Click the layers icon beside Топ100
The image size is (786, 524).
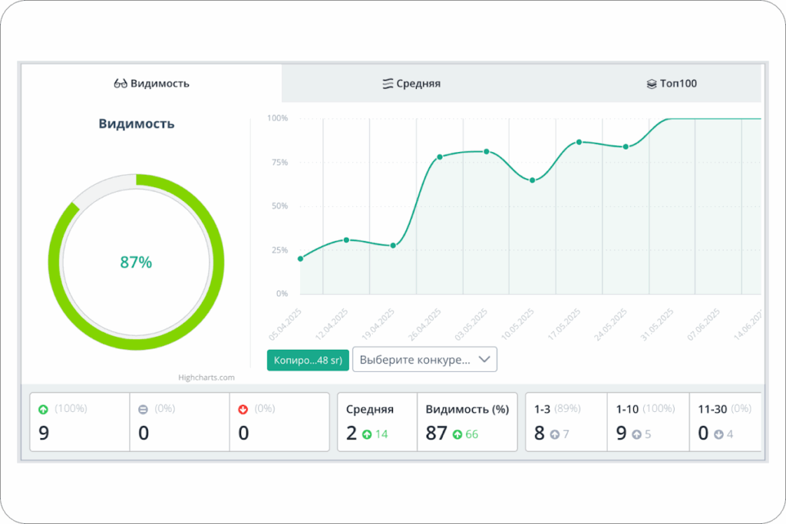651,84
